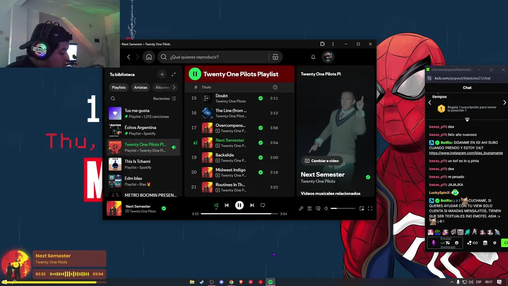The width and height of the screenshot is (508, 286).
Task: Click the Spotify taskbar icon
Action: [x=270, y=282]
